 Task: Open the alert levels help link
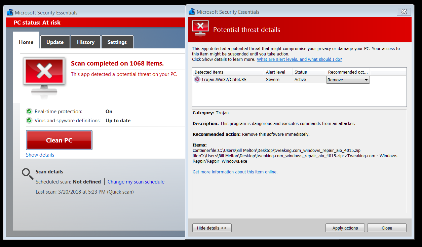click(x=299, y=59)
